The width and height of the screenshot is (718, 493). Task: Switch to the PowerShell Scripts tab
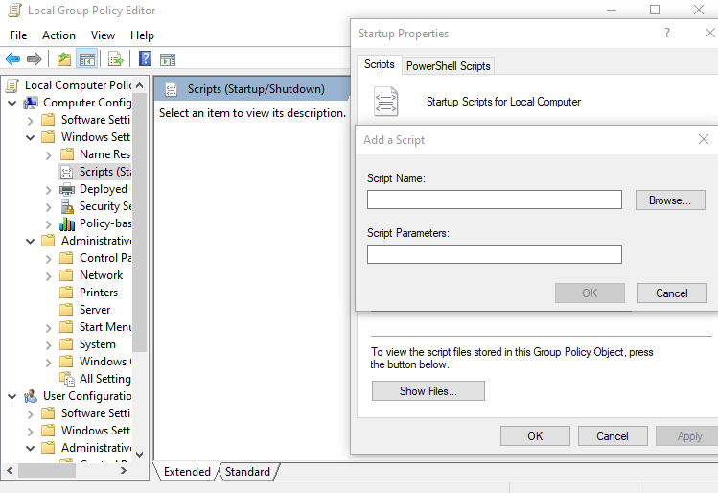pos(448,66)
